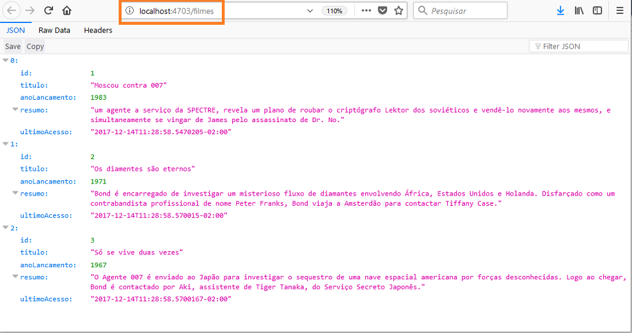Select the timestamp "2017-12-14T11:28:58.5470205-02:00"
The width and height of the screenshot is (632, 333).
click(x=161, y=132)
